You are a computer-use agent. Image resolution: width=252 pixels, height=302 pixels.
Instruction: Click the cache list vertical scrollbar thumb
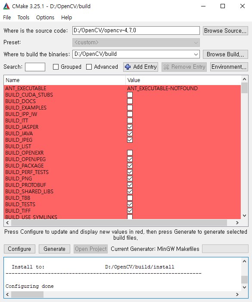[x=245, y=88]
